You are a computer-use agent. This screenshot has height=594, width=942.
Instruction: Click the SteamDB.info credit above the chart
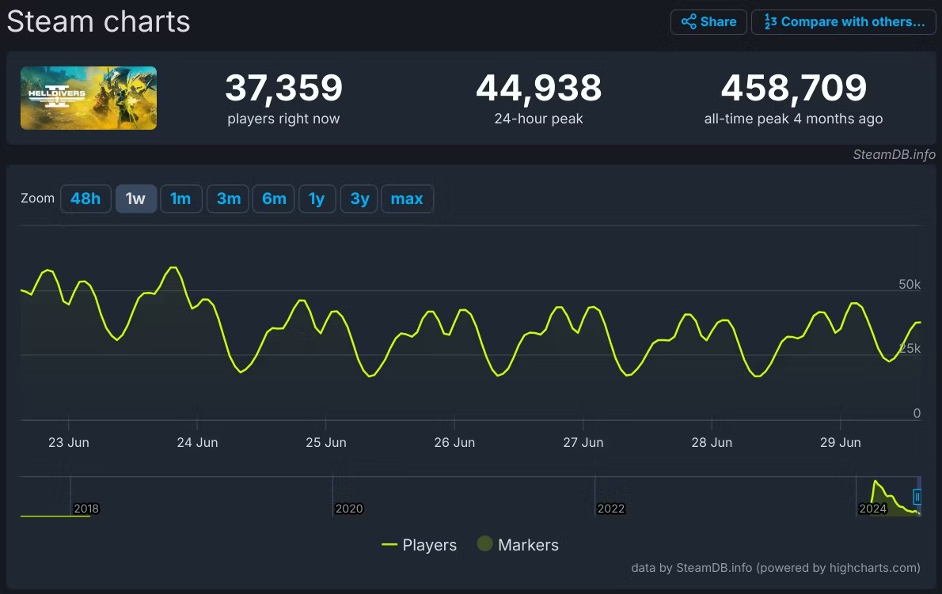(x=894, y=154)
